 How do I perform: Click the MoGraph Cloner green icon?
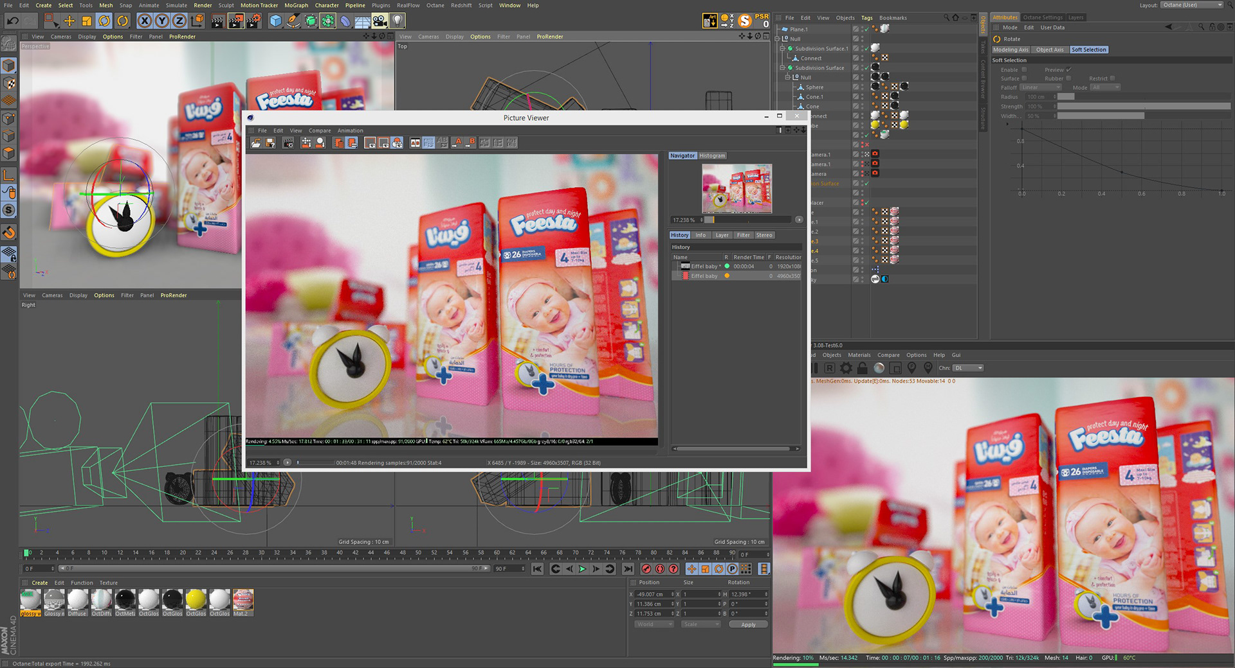328,21
